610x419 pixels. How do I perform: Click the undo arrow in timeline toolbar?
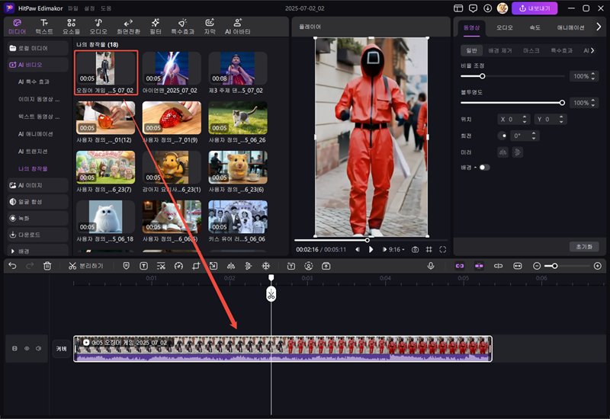(x=12, y=266)
